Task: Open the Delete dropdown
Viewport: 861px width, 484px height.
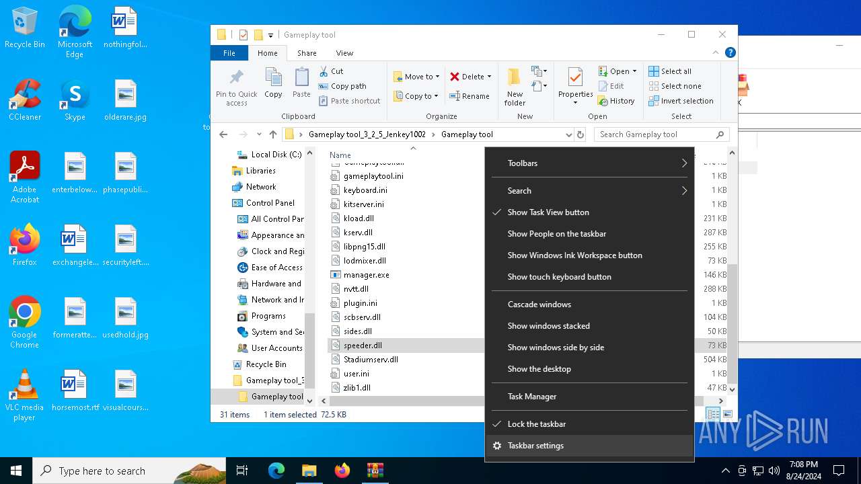Action: [489, 77]
